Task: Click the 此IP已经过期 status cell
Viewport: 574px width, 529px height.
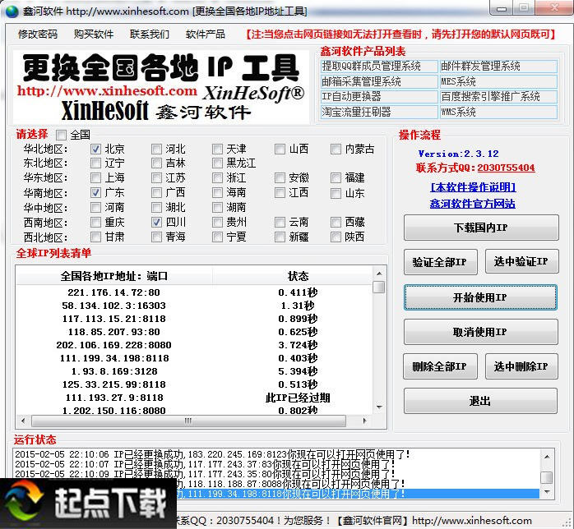Action: click(x=298, y=398)
